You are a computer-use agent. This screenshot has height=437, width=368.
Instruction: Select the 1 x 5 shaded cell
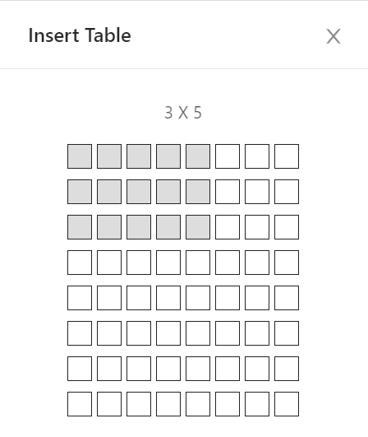(x=198, y=156)
